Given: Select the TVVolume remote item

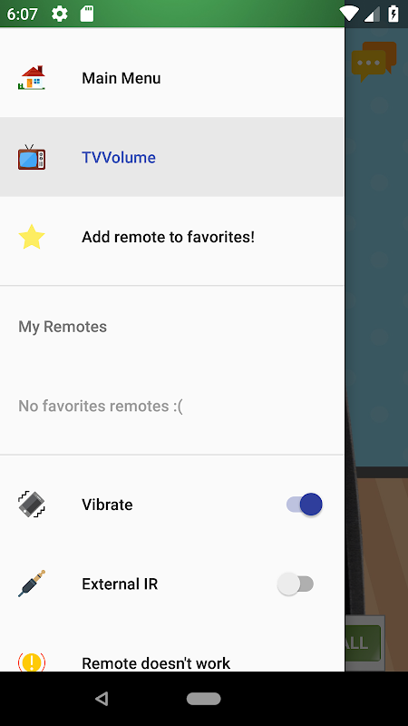Looking at the screenshot, I should click(171, 157).
